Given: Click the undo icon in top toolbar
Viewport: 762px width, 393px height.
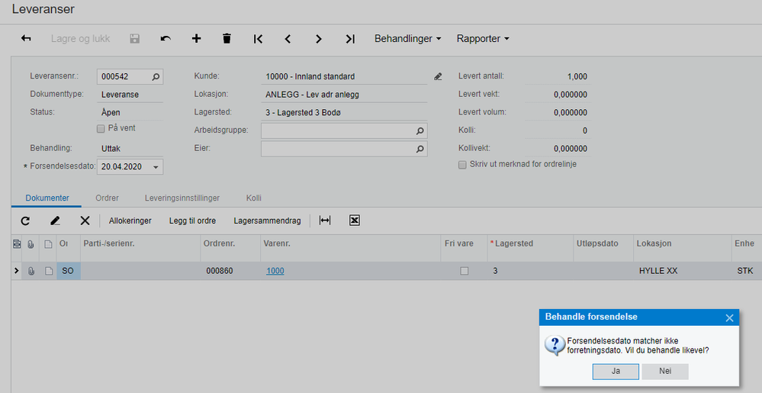Looking at the screenshot, I should (166, 39).
